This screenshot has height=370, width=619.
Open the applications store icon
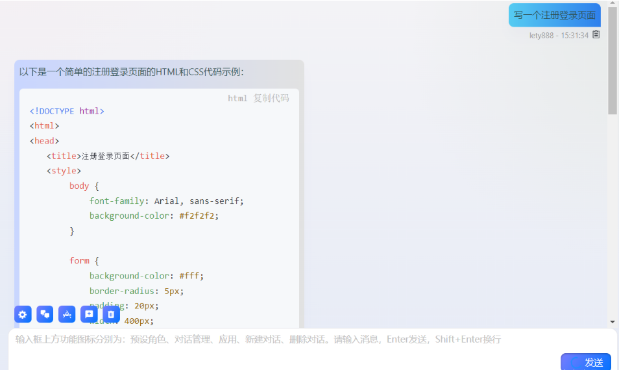click(x=67, y=315)
